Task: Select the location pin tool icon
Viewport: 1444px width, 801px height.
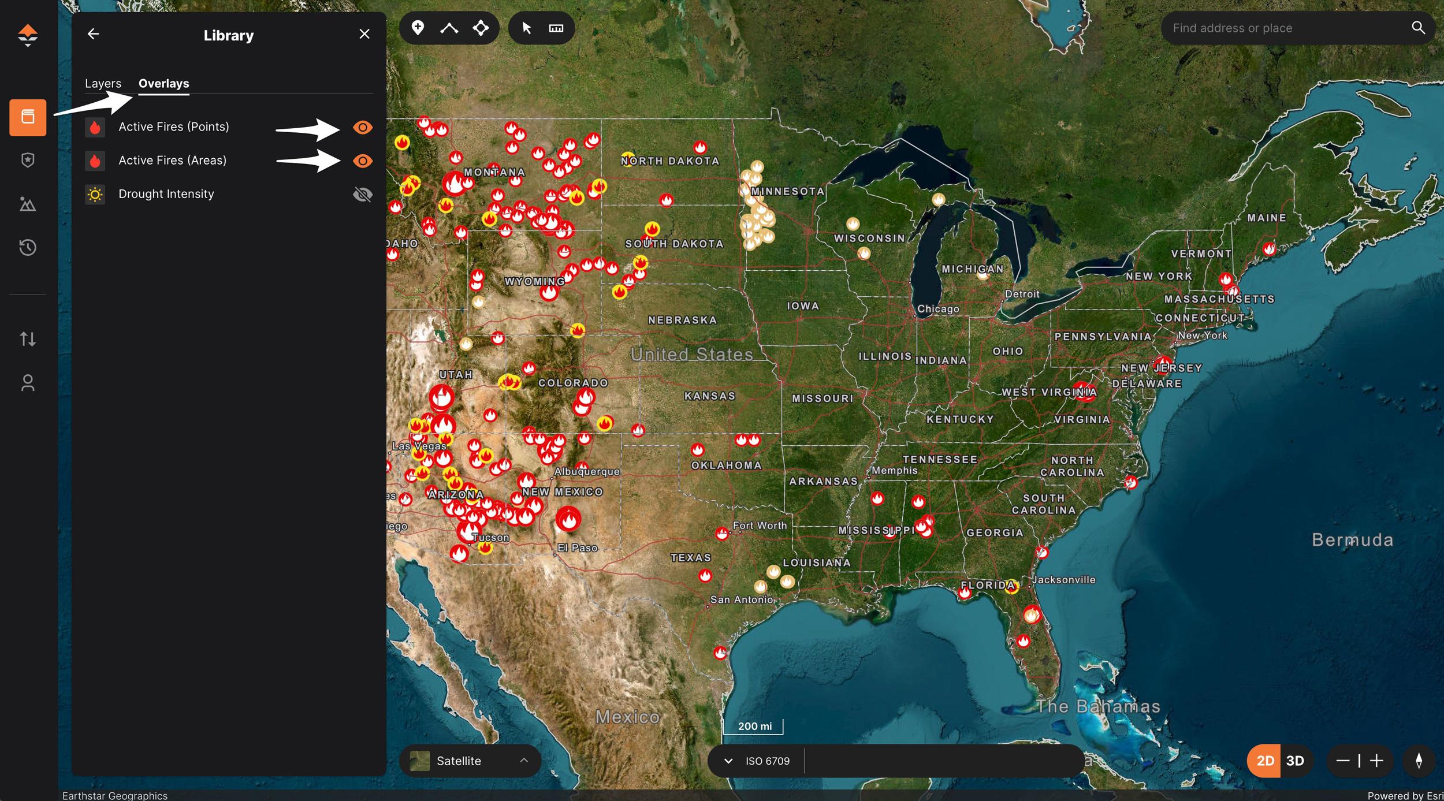Action: point(418,27)
